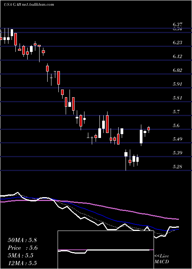This screenshot has height=269, width=192.
Task: Click the Live MACD label
Action: [x=162, y=259]
